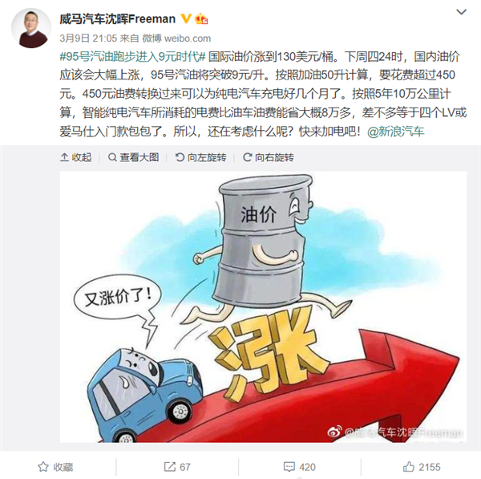Click the magnifier icon beside 查看大图
Viewport: 481px width, 479px height.
pos(112,157)
